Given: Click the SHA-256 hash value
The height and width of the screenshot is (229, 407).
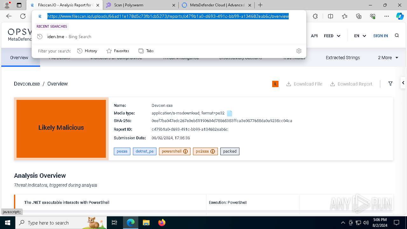Looking at the screenshot, I should [222, 121].
